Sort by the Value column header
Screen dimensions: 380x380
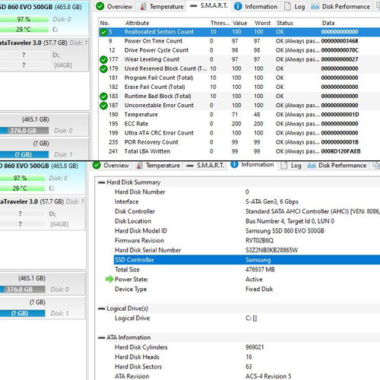coord(242,23)
